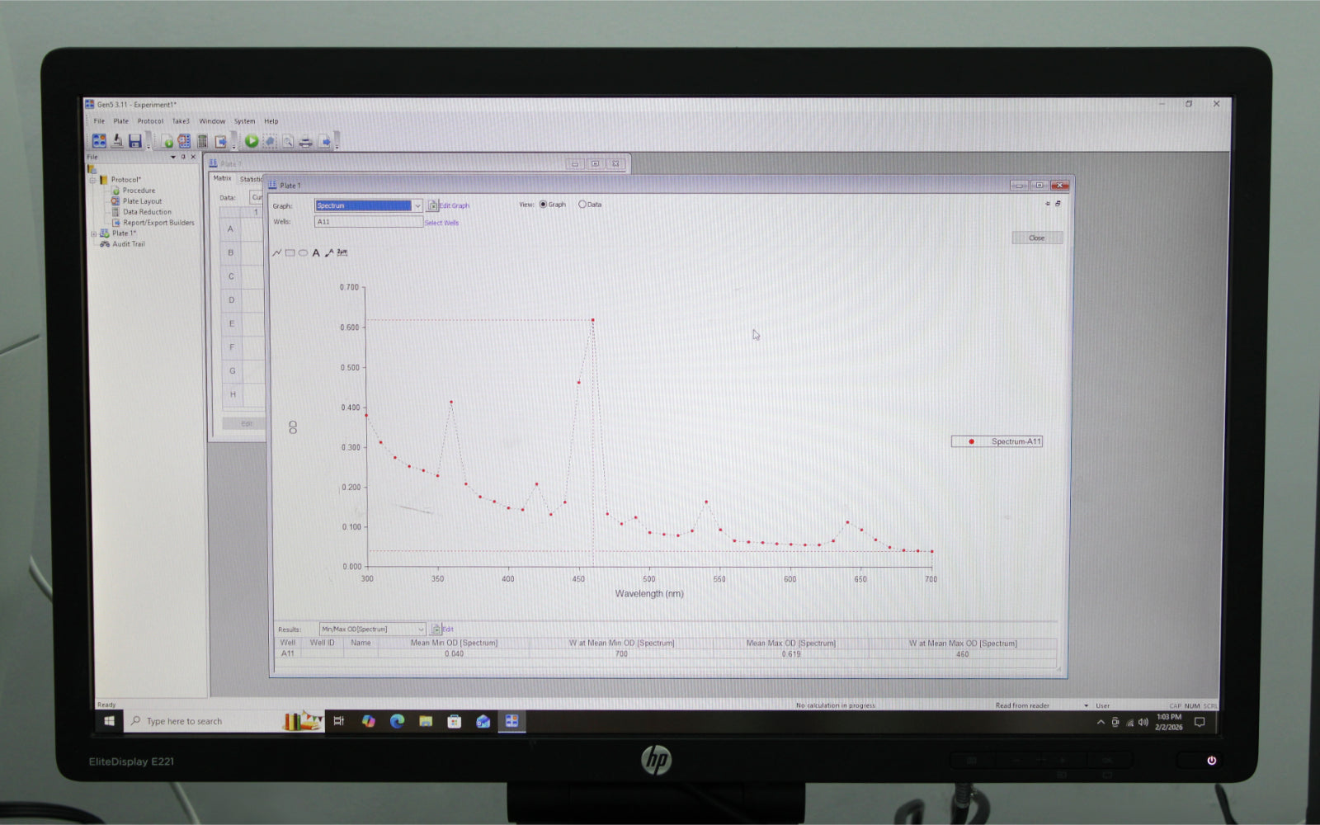Image resolution: width=1320 pixels, height=825 pixels.
Task: Open the Min/Max OD results dropdown
Action: pyautogui.click(x=421, y=629)
